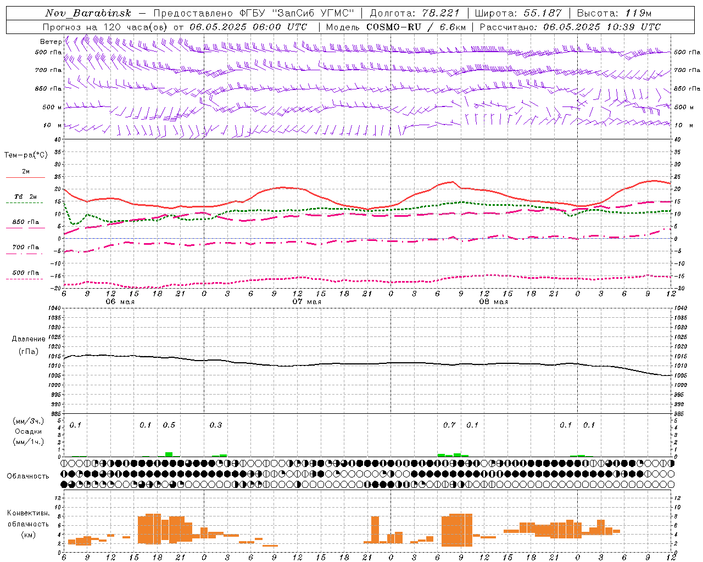
Task: Click the Ветер wind panel label
Action: (x=51, y=42)
